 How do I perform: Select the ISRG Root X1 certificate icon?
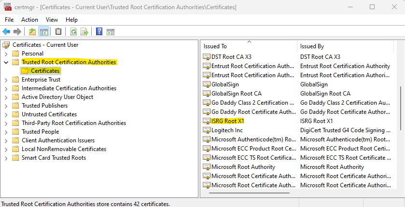tap(207, 121)
